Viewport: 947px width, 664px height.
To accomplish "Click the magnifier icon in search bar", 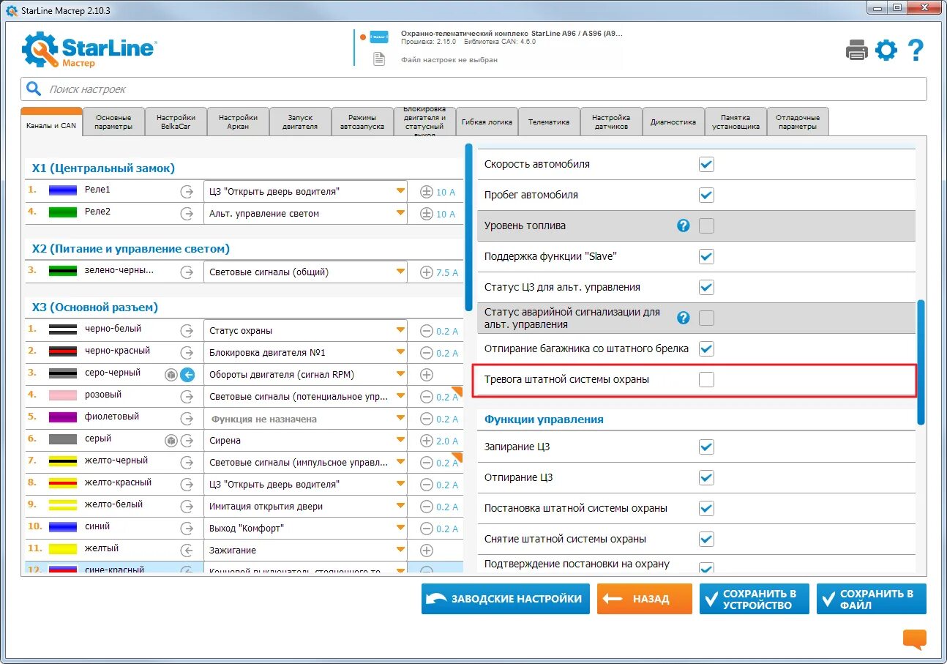I will click(x=34, y=89).
